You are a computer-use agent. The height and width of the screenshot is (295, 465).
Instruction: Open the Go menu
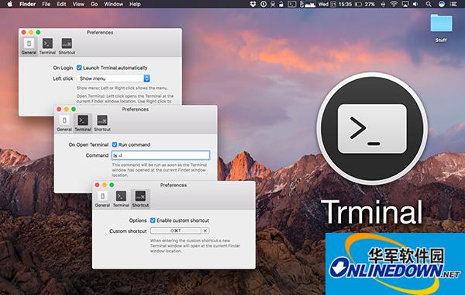[x=94, y=4]
